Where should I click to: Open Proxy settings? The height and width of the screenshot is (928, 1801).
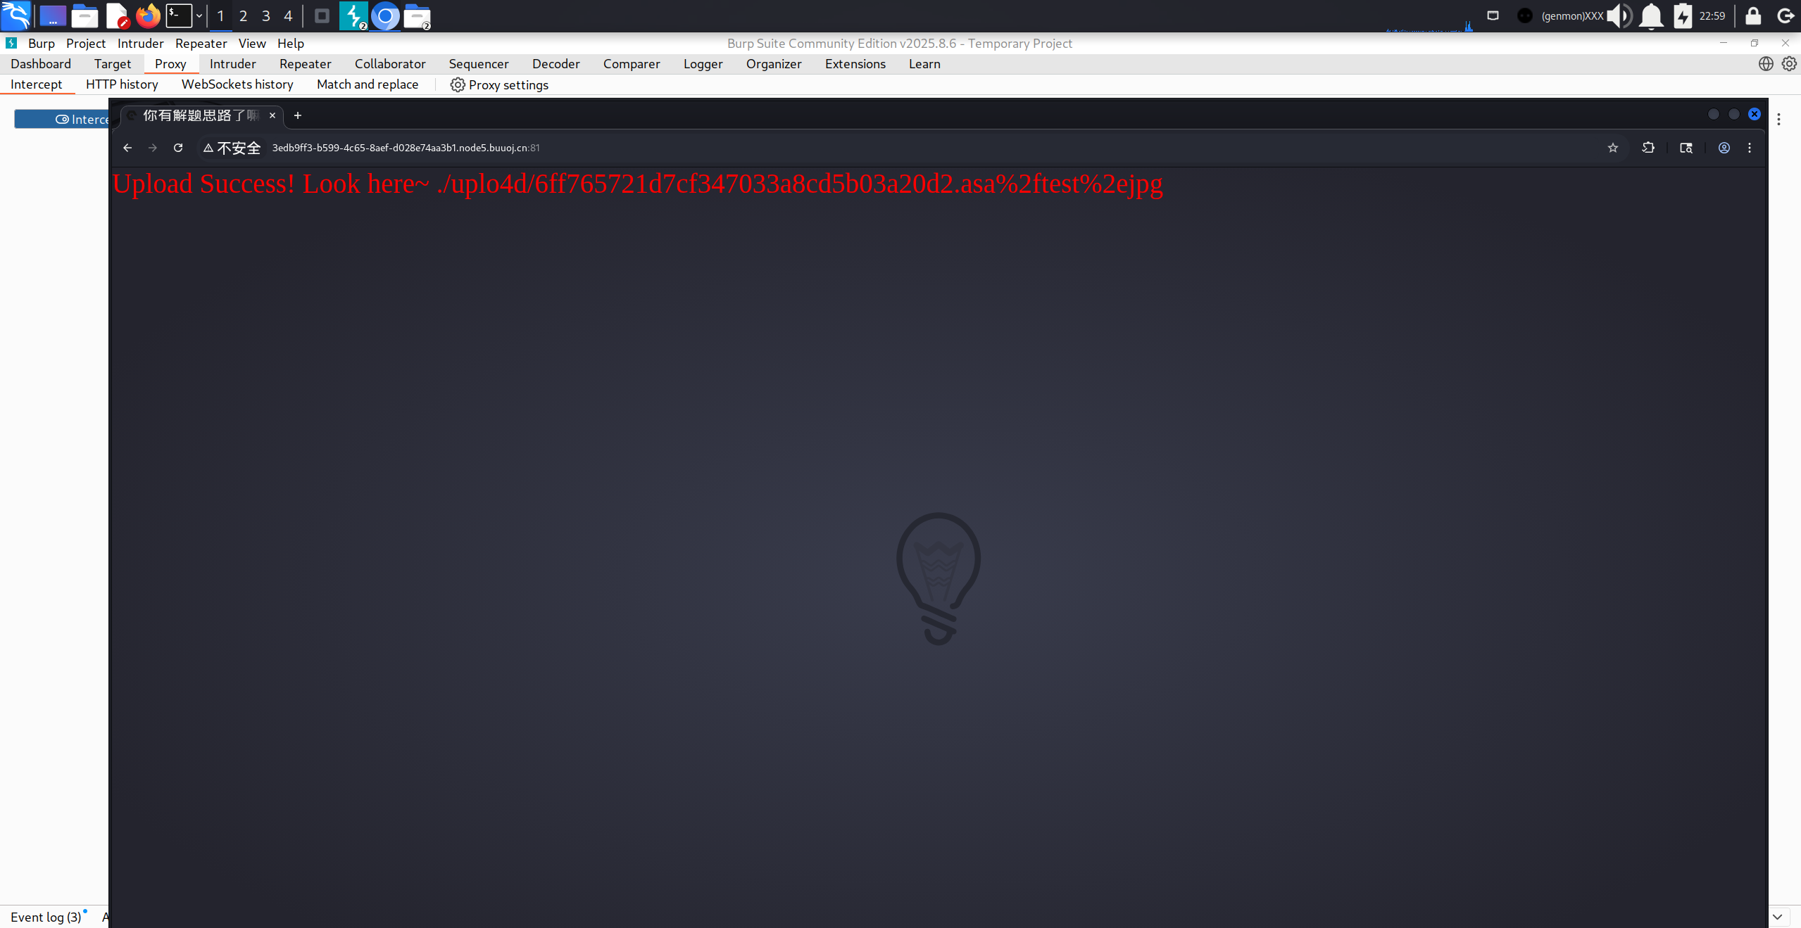[499, 84]
